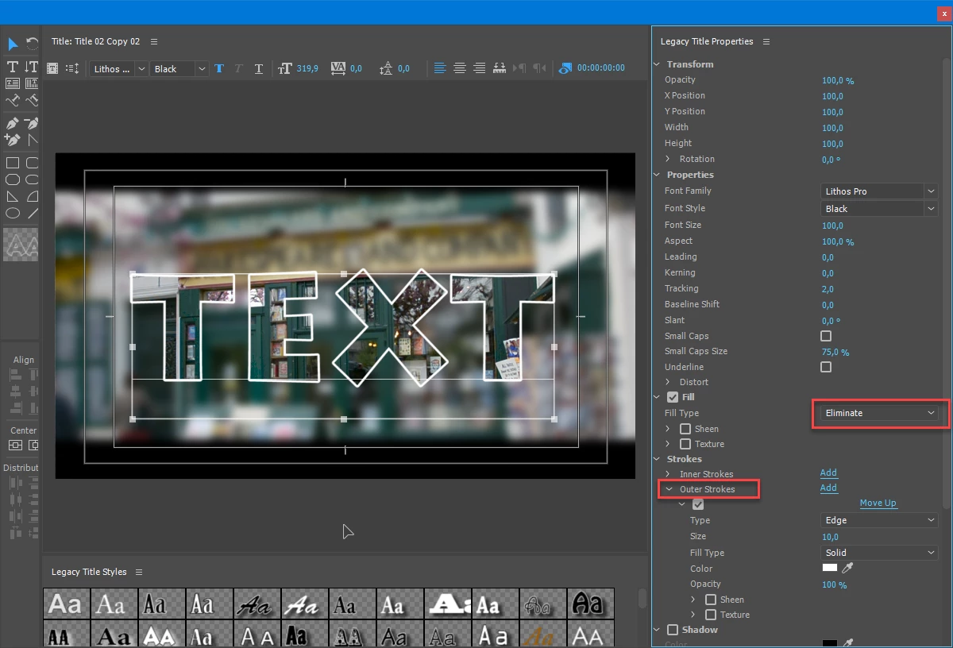953x648 pixels.
Task: Open Font Family dropdown showing Lithos Pro
Action: 879,191
